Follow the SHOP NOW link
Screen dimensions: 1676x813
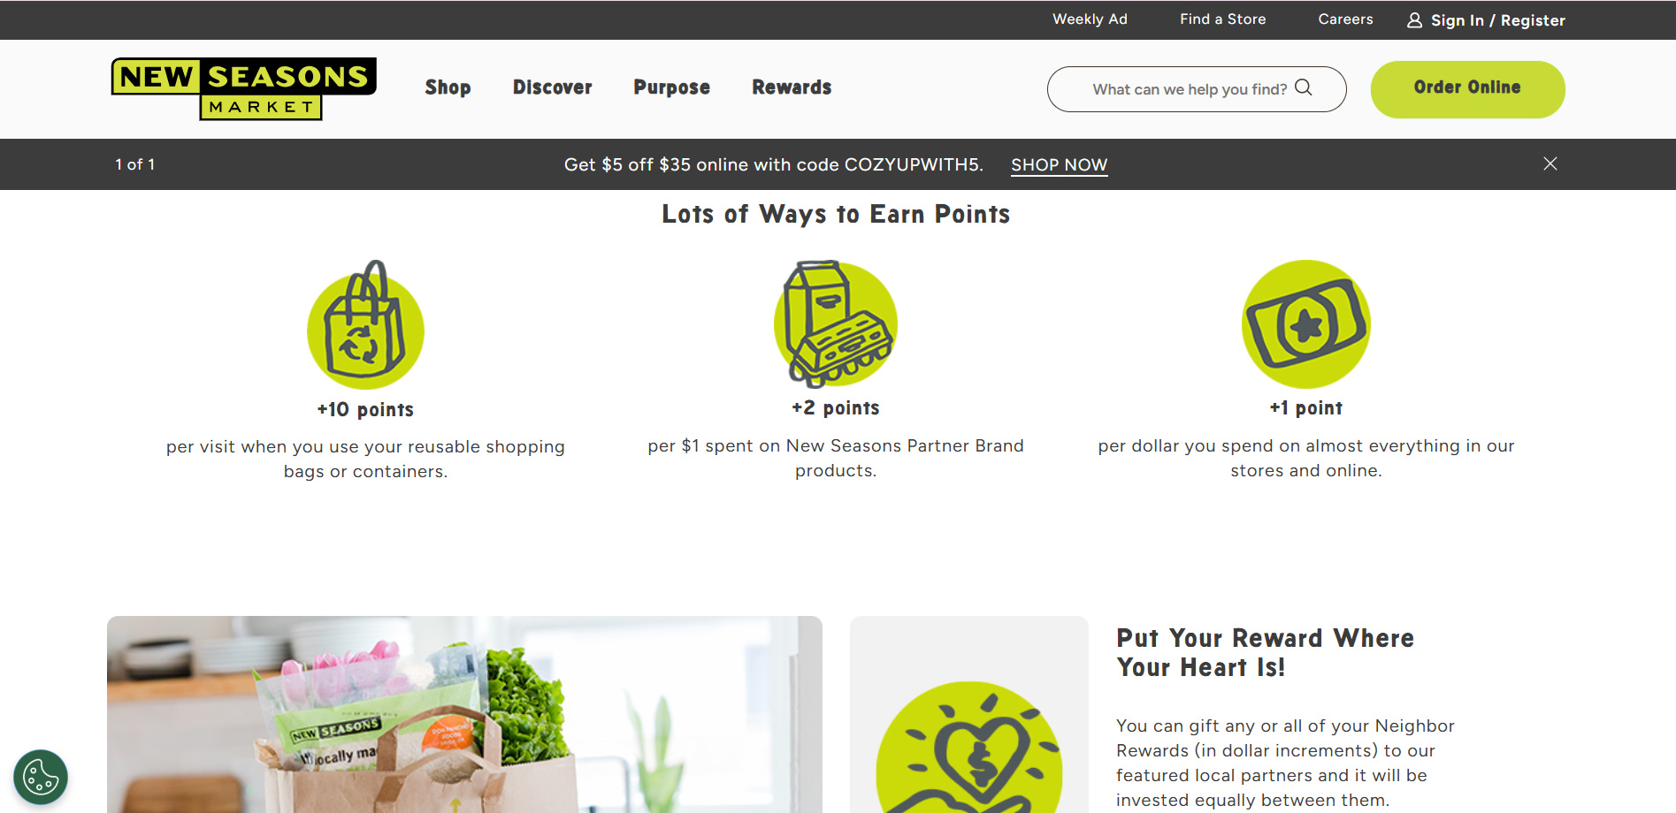[1059, 165]
